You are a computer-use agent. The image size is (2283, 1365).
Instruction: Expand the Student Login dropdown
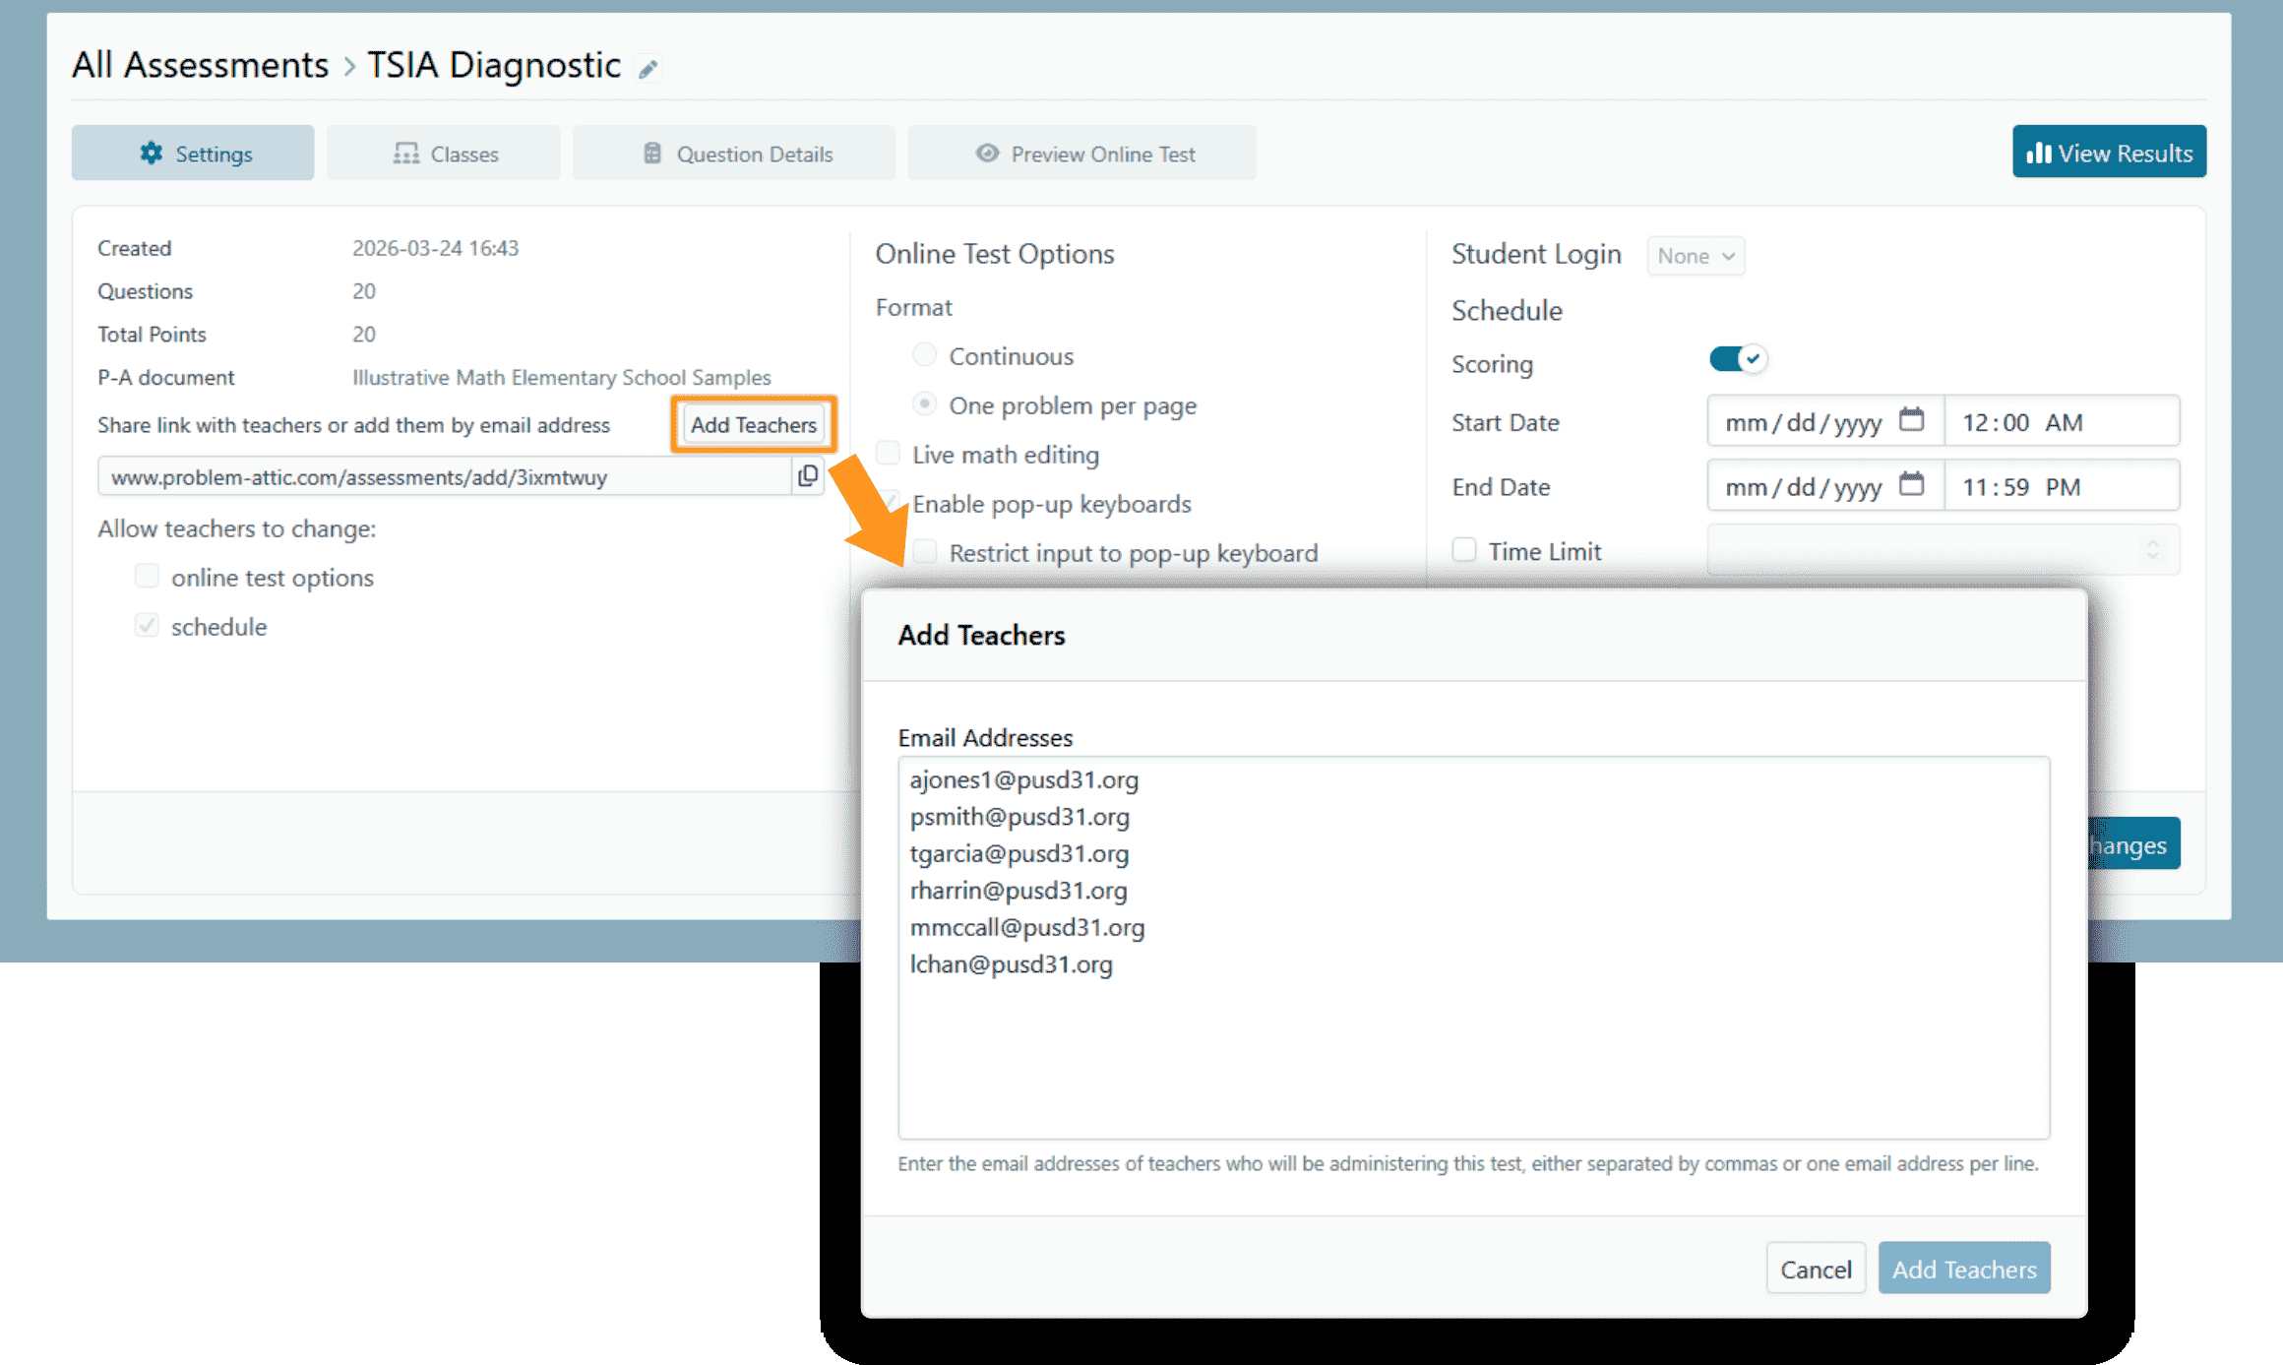tap(1696, 256)
